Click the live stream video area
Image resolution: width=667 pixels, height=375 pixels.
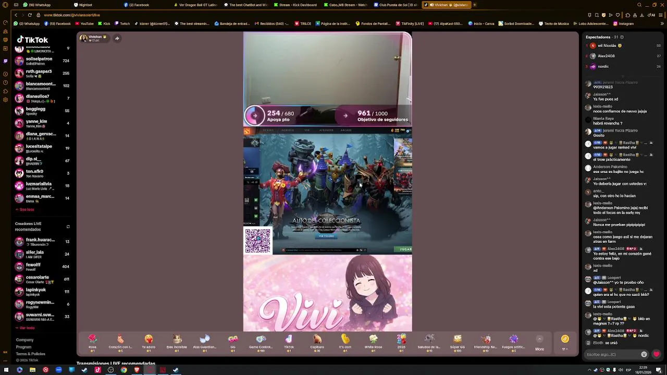(x=327, y=181)
